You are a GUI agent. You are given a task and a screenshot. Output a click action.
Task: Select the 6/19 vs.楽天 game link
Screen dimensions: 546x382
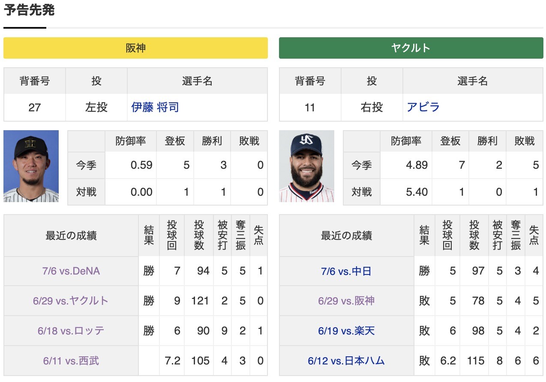point(346,331)
